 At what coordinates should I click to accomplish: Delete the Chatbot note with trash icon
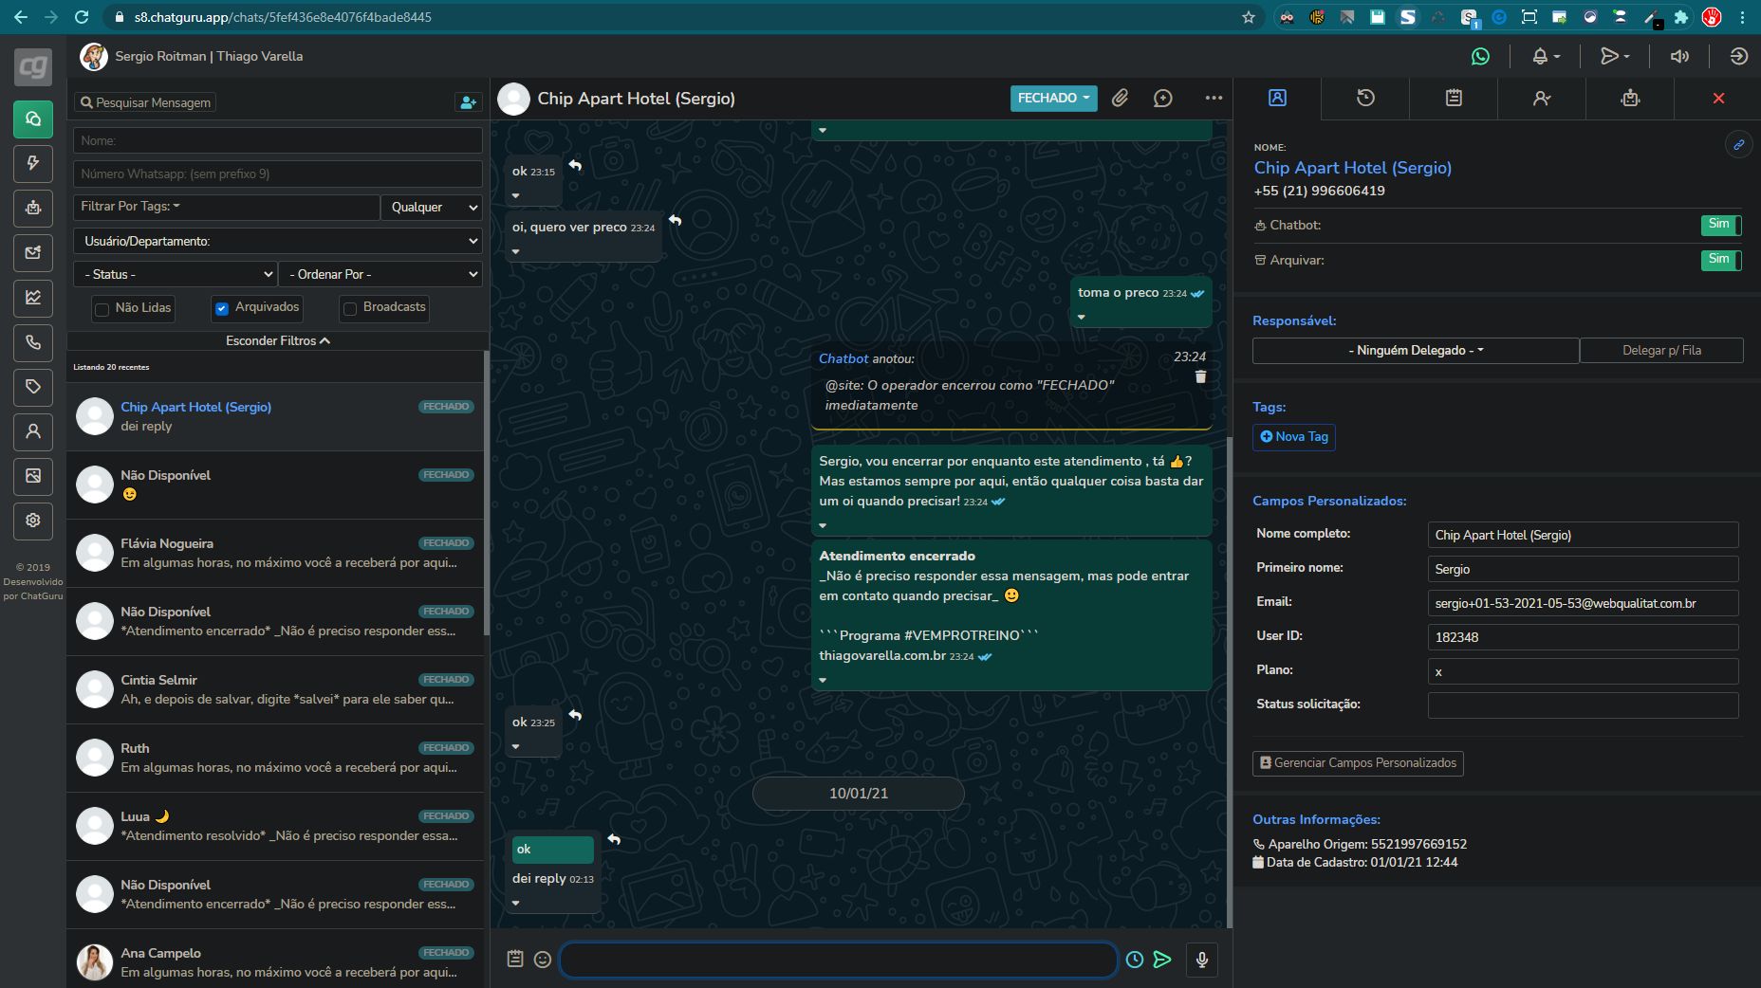pyautogui.click(x=1200, y=377)
